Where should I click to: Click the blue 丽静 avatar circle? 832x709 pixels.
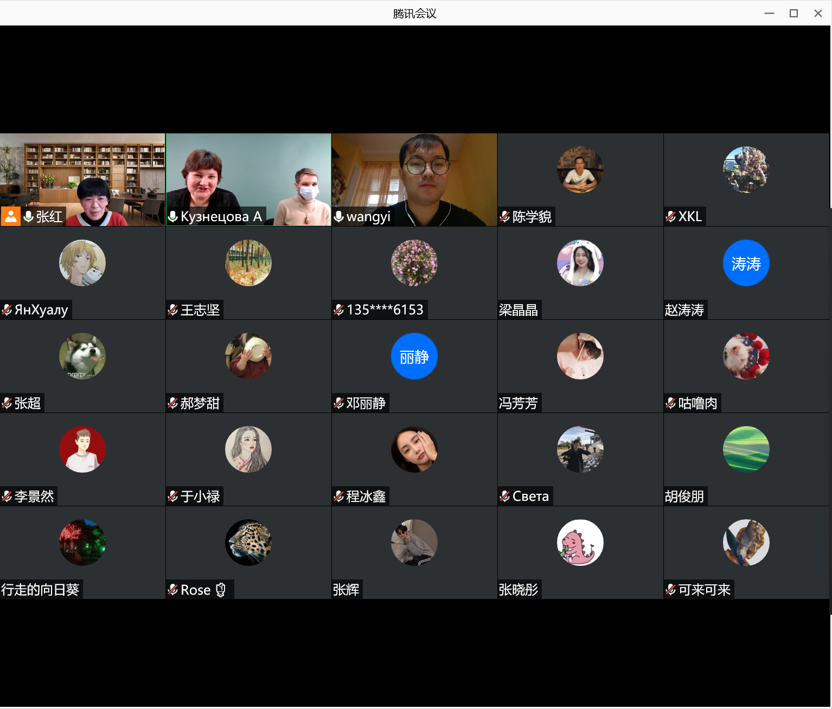click(414, 356)
